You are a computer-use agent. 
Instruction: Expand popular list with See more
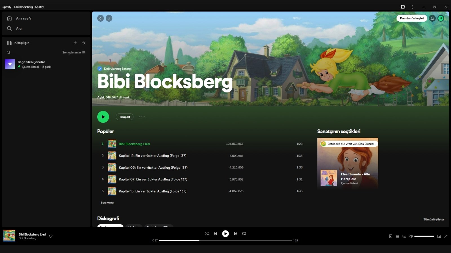tap(107, 203)
